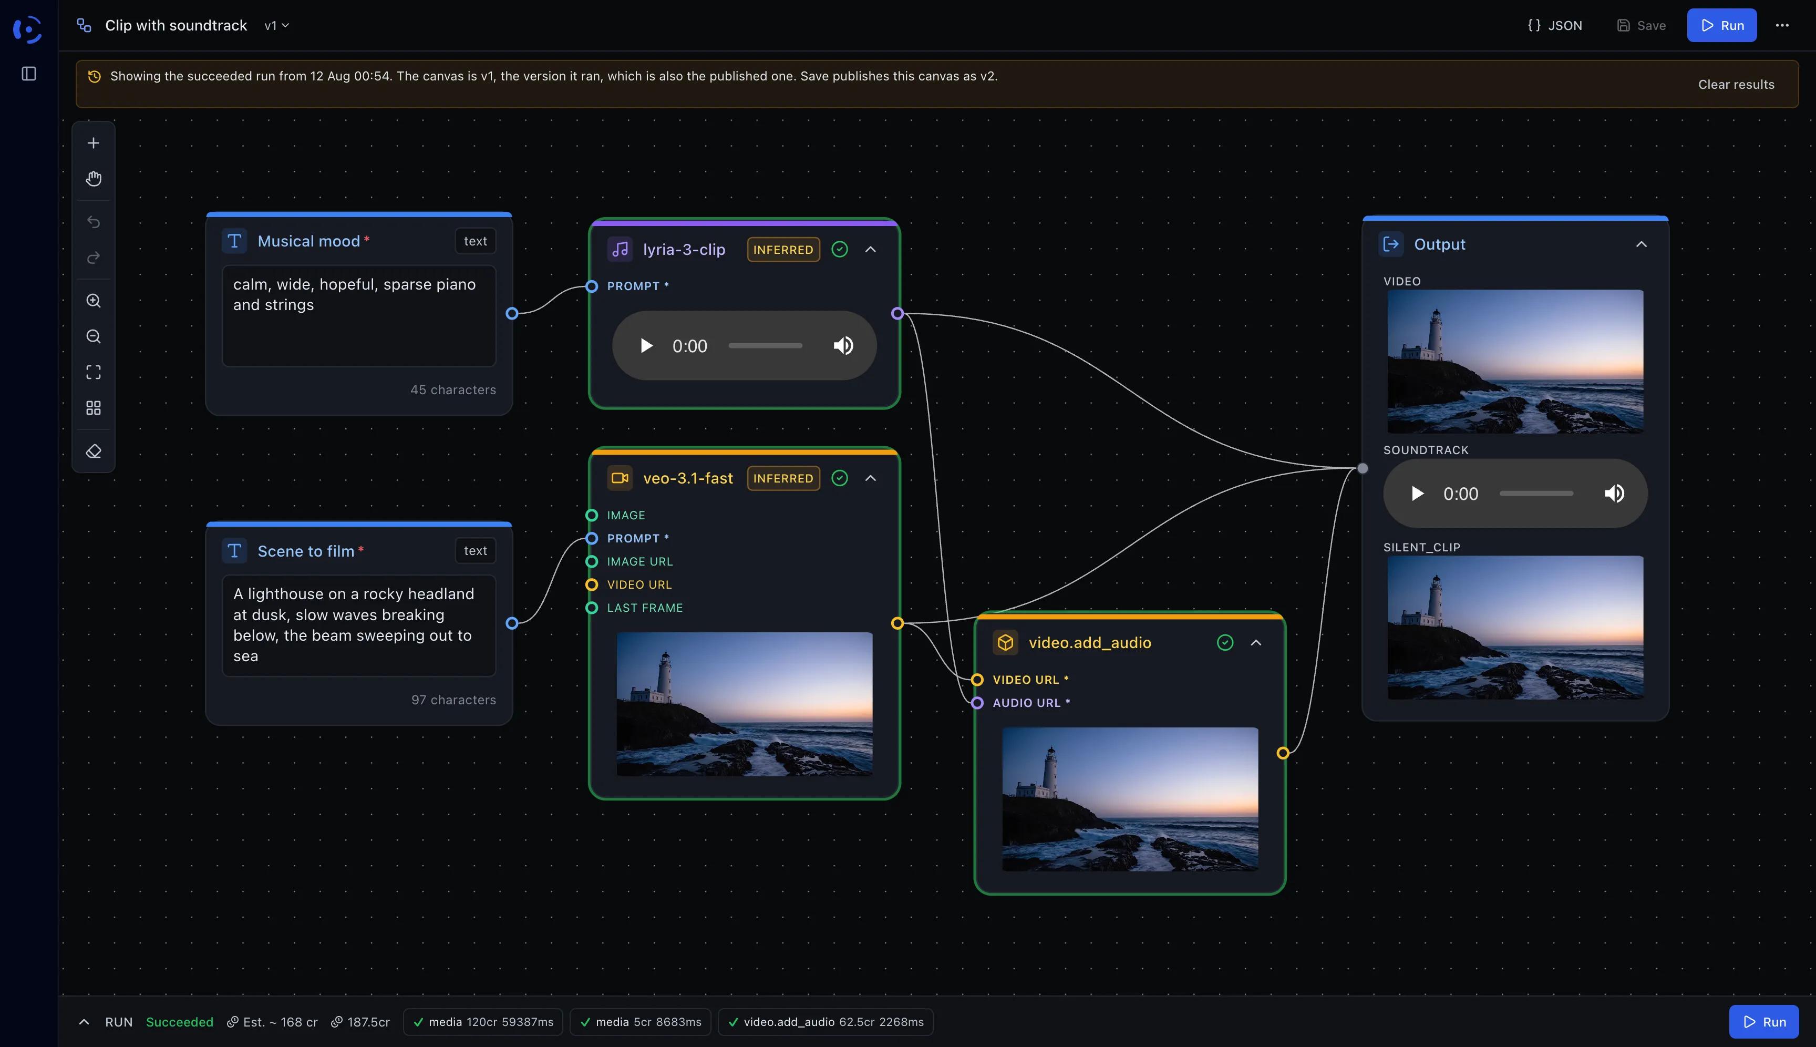Click the eraser clear tool
This screenshot has height=1047, width=1816.
pyautogui.click(x=94, y=451)
